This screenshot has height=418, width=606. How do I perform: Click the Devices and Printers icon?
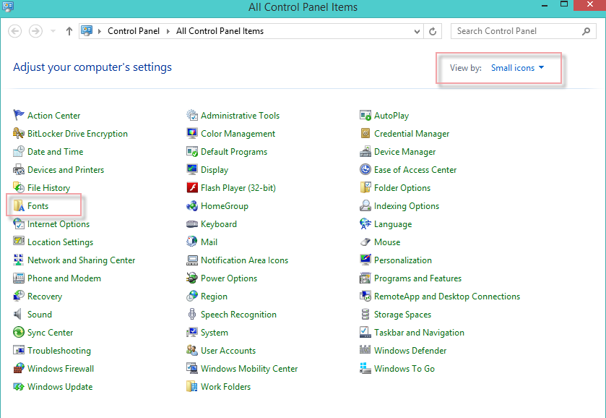(19, 169)
